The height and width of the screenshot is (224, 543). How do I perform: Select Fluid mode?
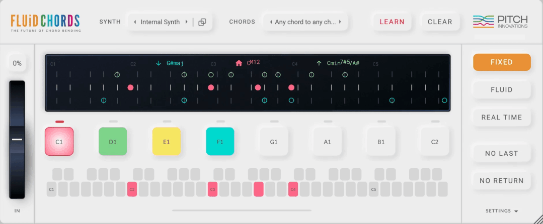tap(502, 90)
